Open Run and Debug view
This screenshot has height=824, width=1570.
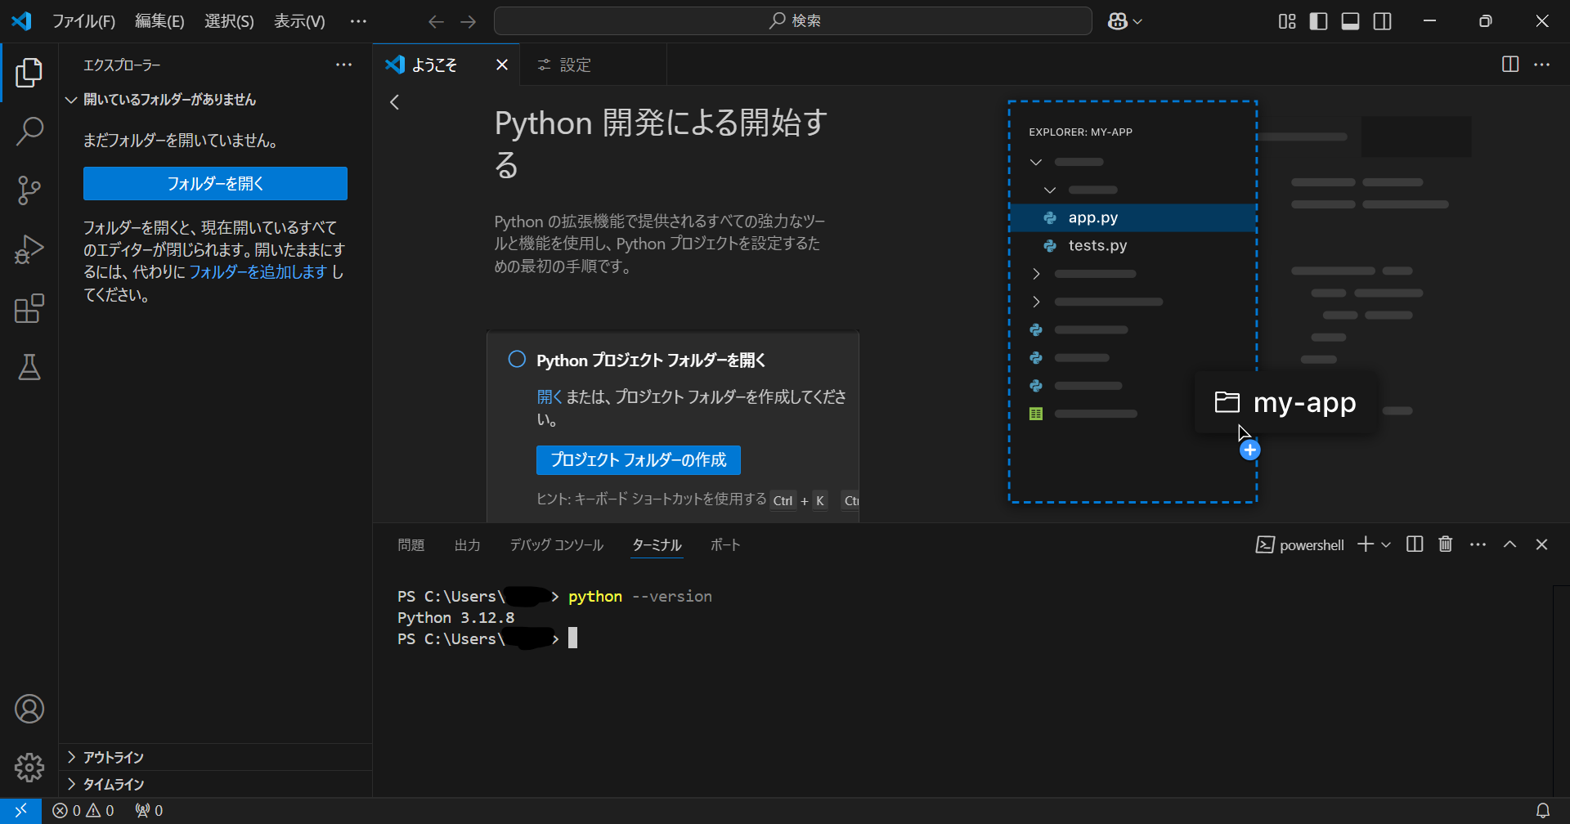[29, 249]
